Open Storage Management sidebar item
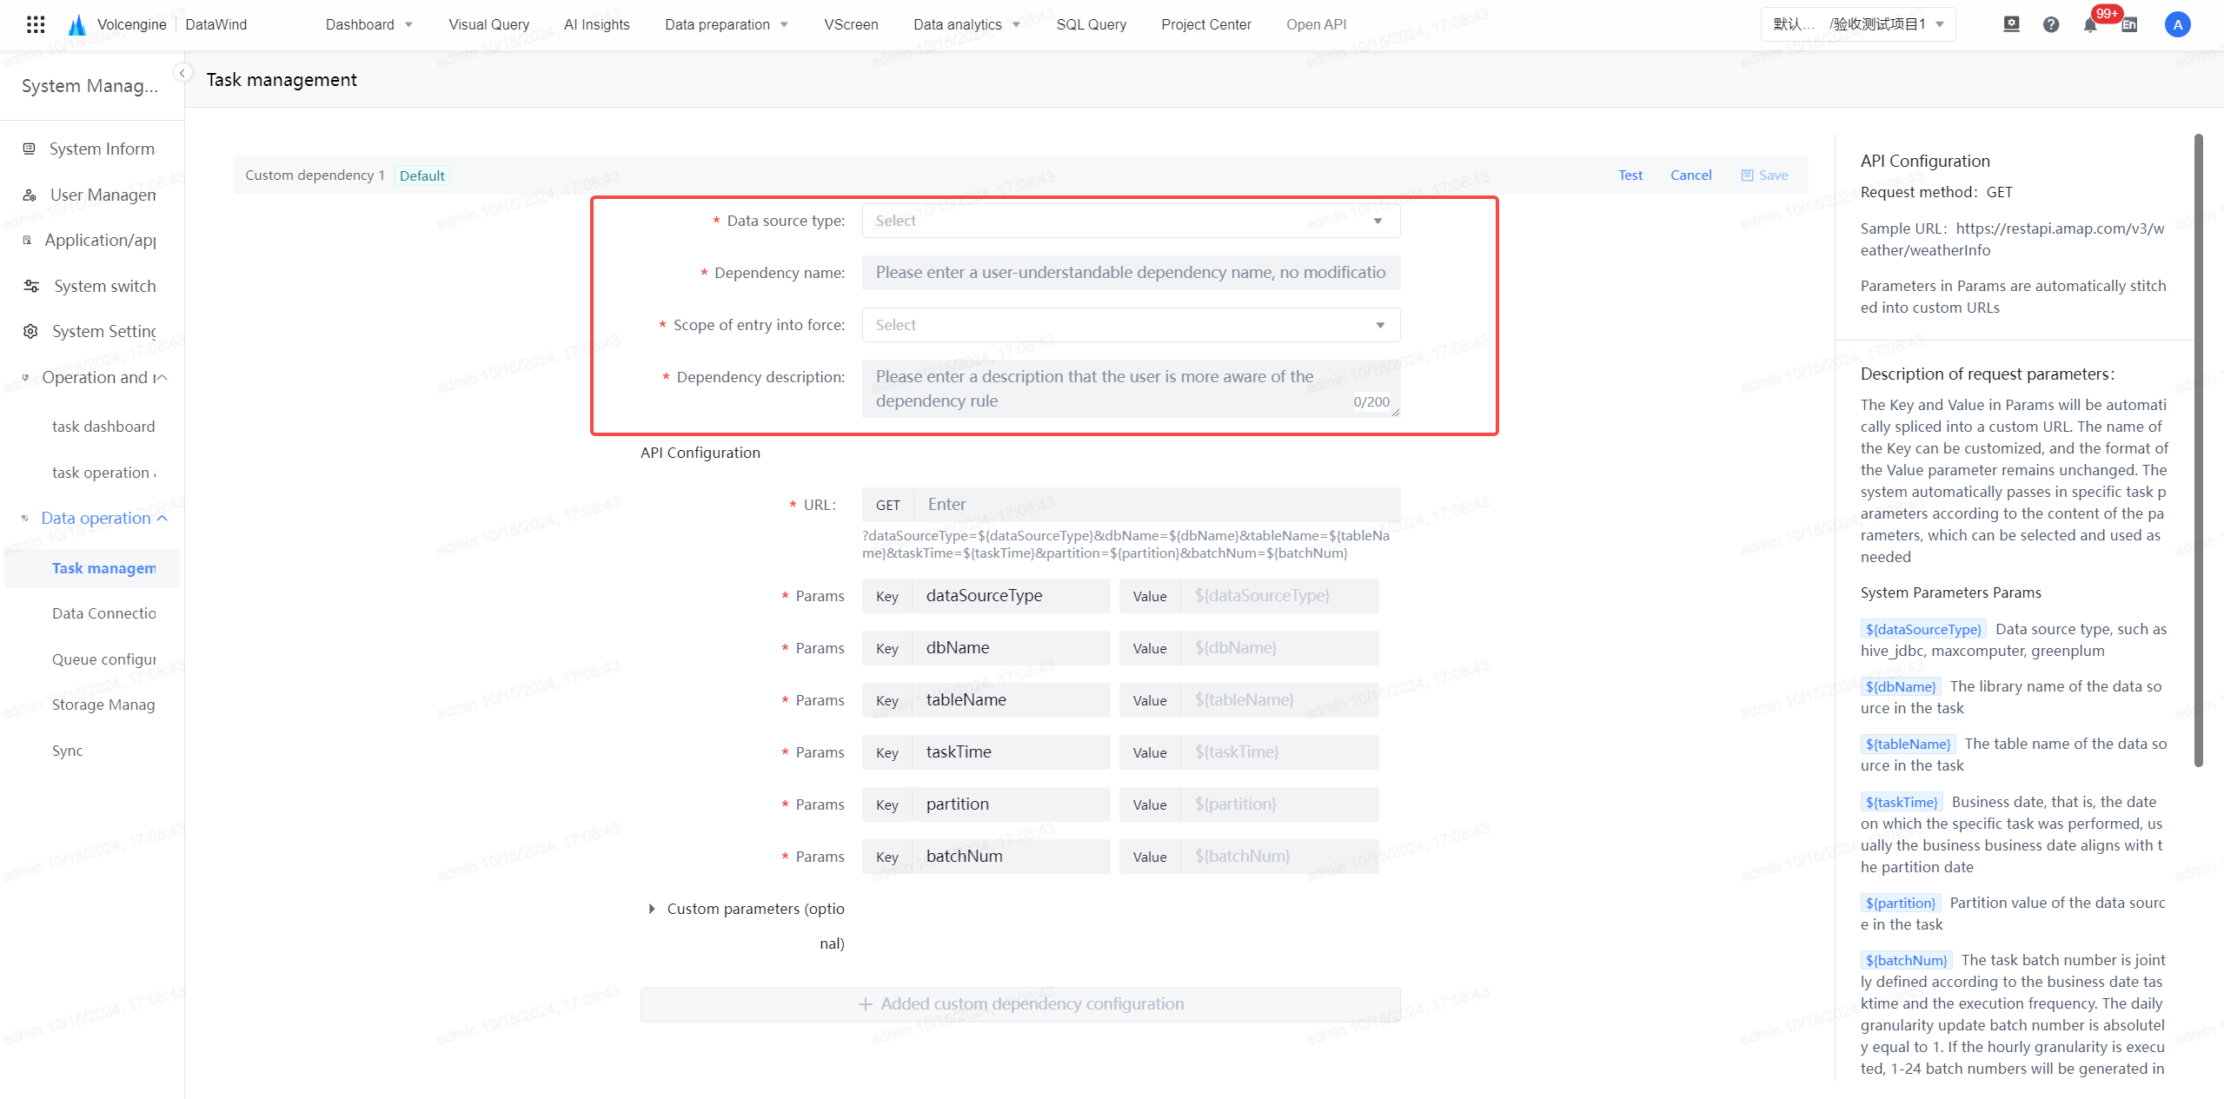 103,705
